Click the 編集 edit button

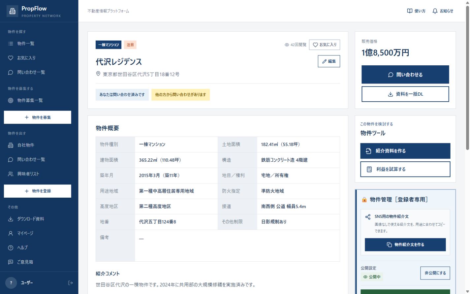pyautogui.click(x=329, y=61)
